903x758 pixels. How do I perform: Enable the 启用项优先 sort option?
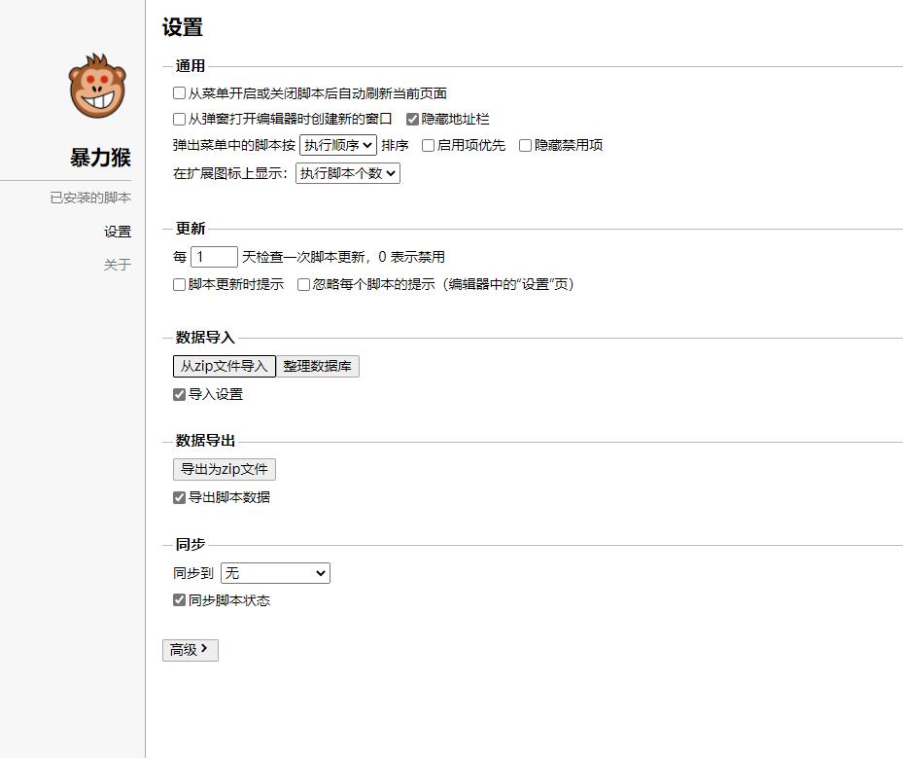[427, 145]
